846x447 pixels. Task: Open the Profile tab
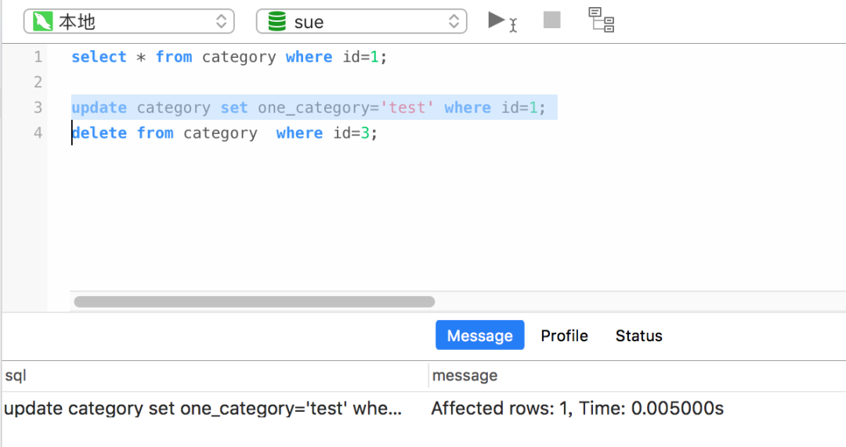pyautogui.click(x=564, y=336)
